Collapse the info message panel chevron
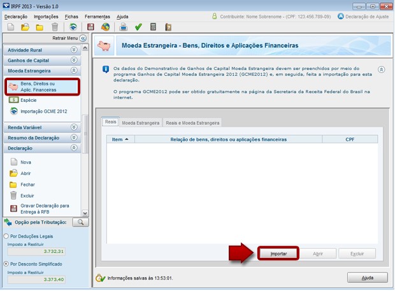This screenshot has width=395, height=291. (381, 69)
